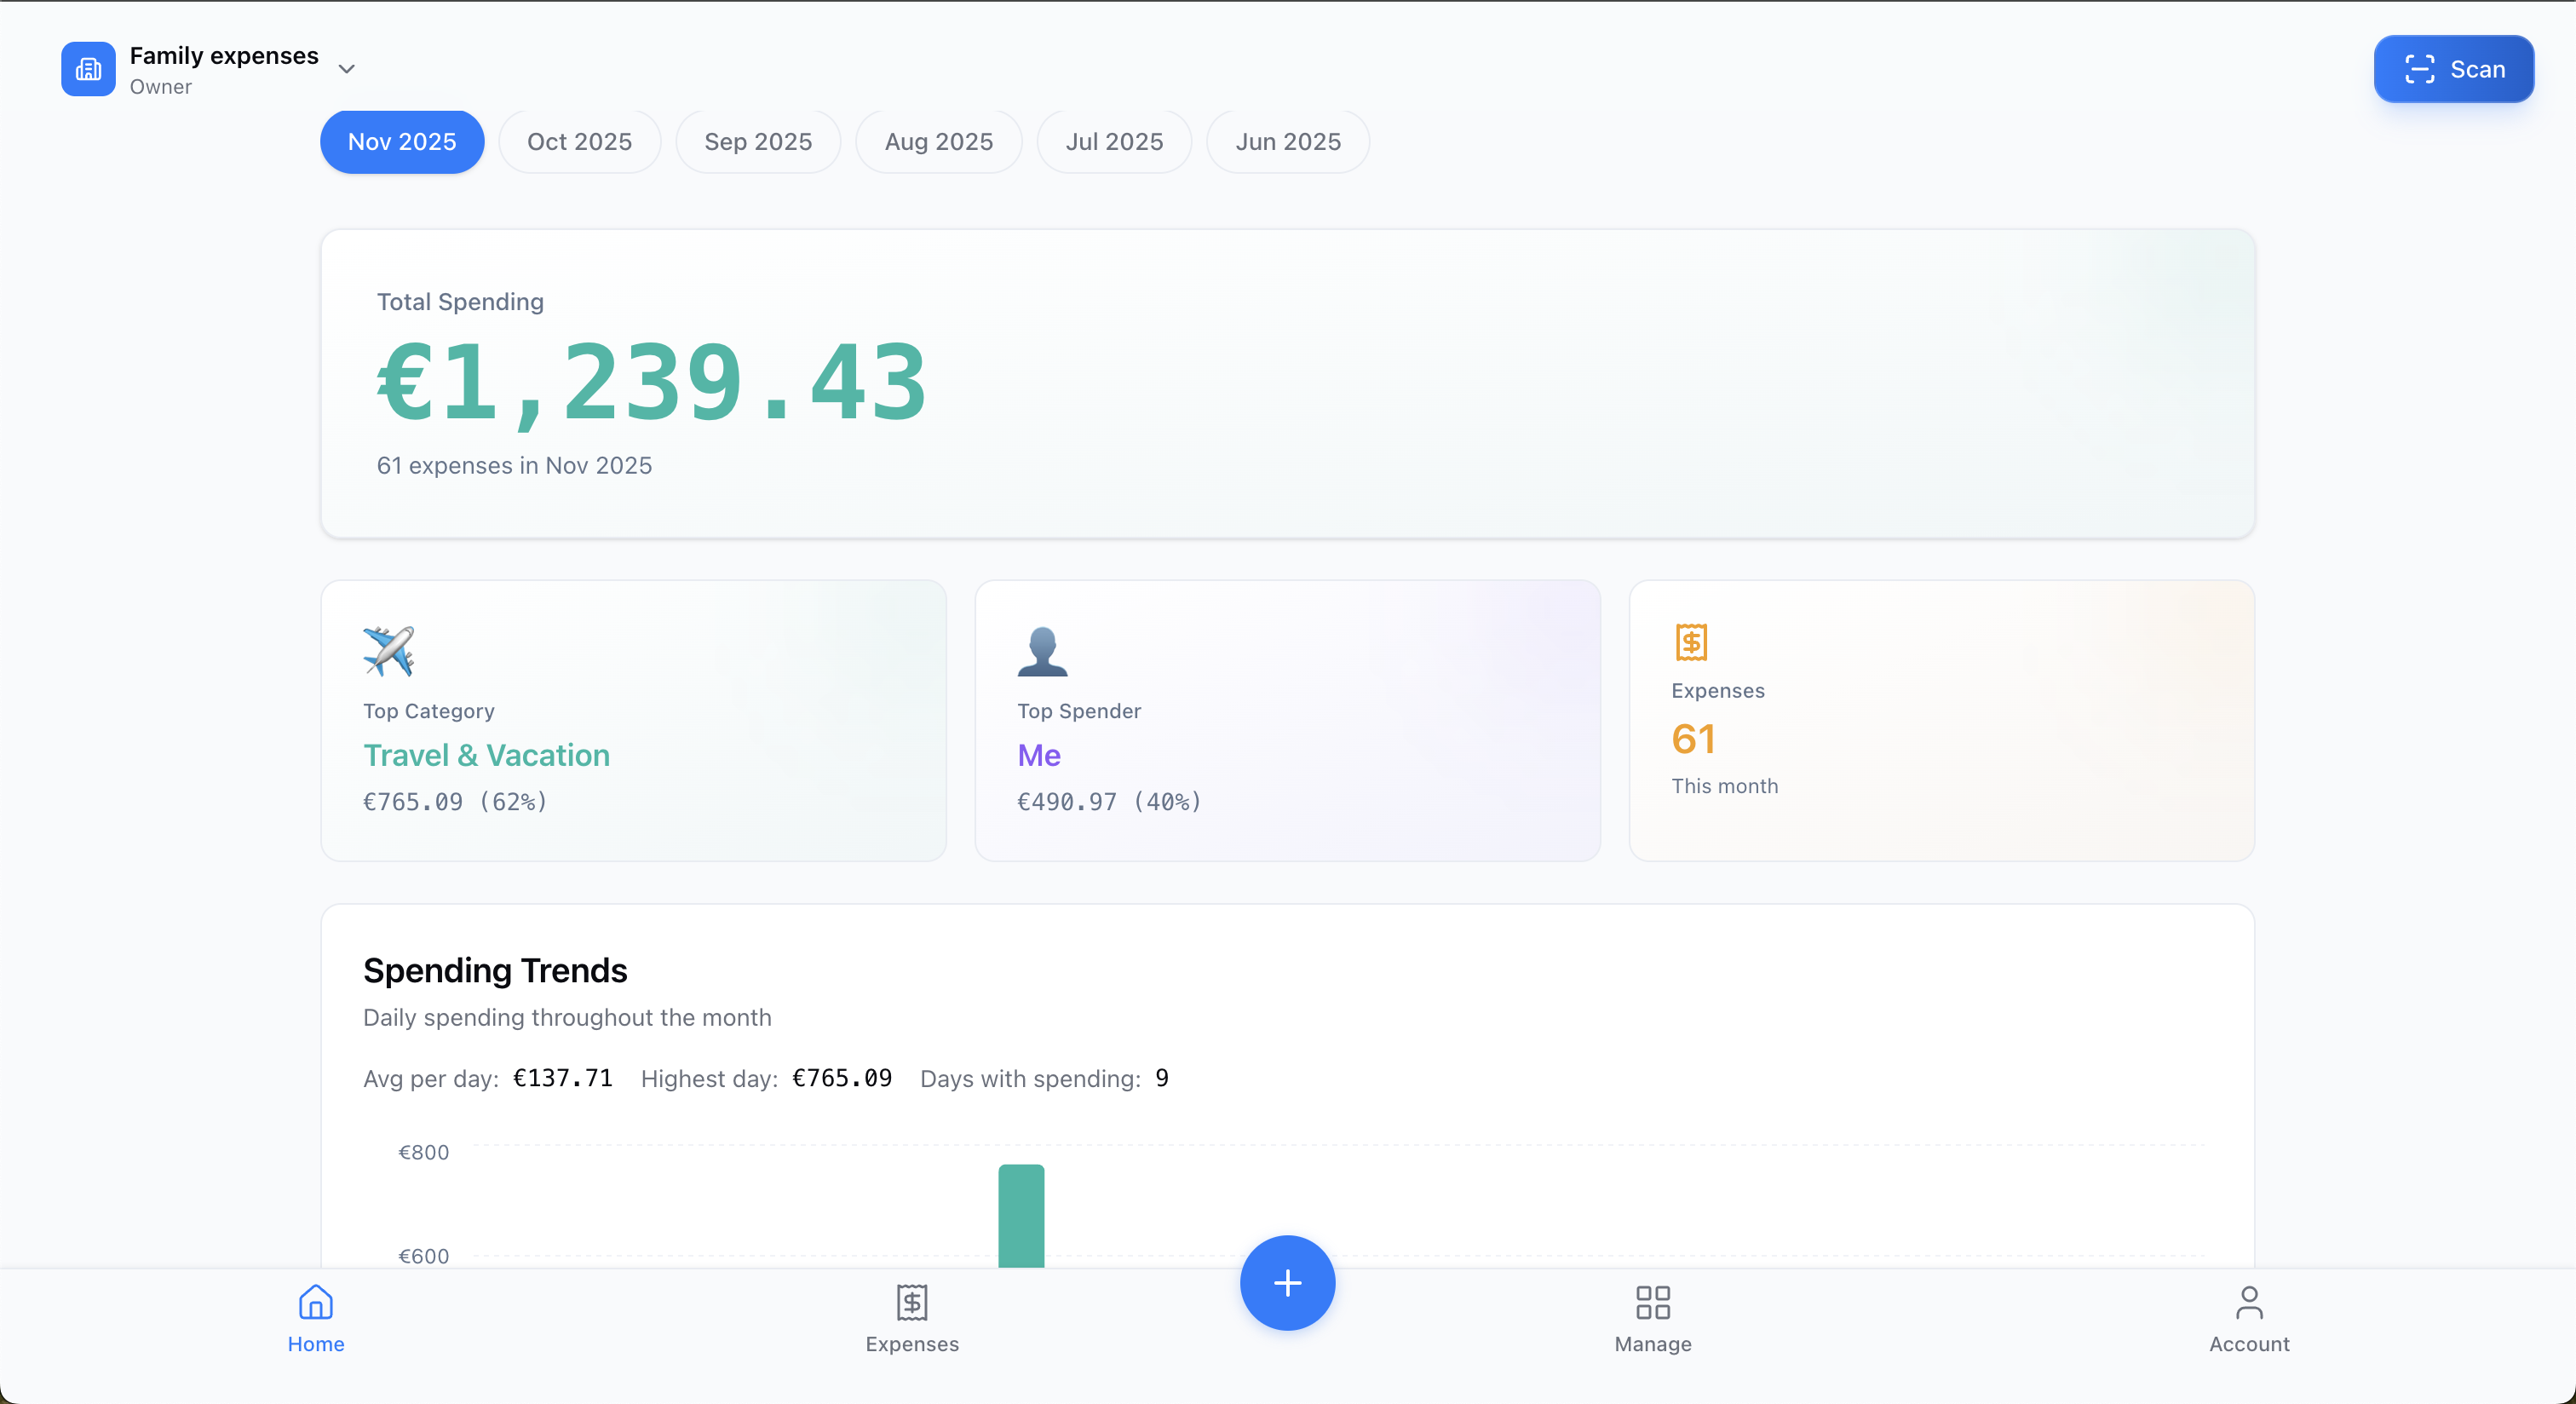Open the Expenses receipt icon in bottom navigation

click(x=911, y=1303)
